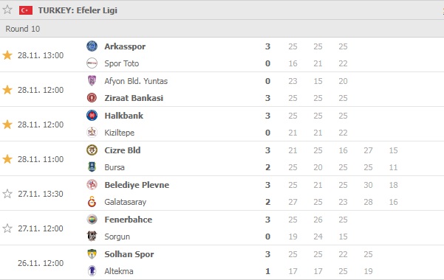444x280 pixels.
Task: Open the TURKEY: Efeler Ligi league link
Action: tap(78, 10)
